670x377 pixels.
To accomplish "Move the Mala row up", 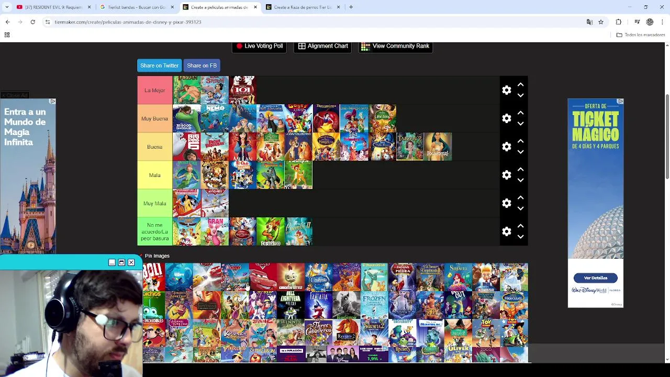I will [x=520, y=169].
